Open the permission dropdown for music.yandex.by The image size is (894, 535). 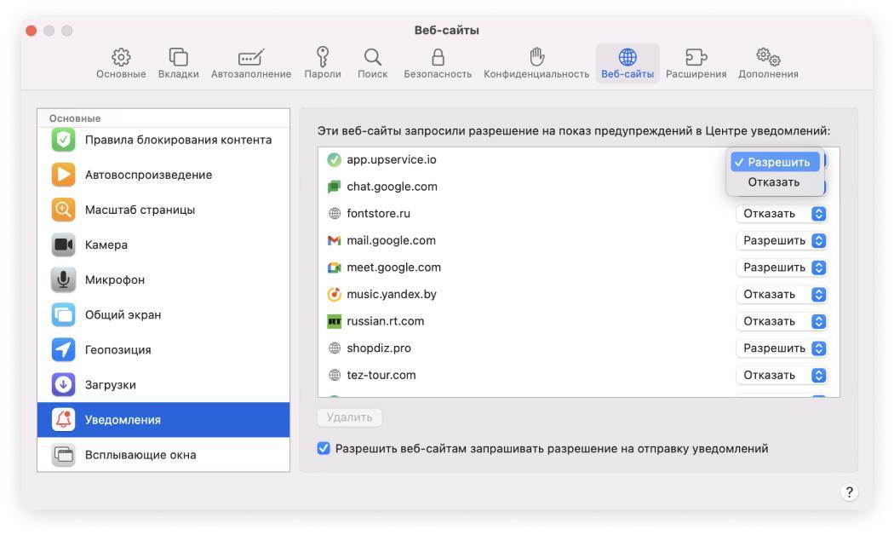782,294
